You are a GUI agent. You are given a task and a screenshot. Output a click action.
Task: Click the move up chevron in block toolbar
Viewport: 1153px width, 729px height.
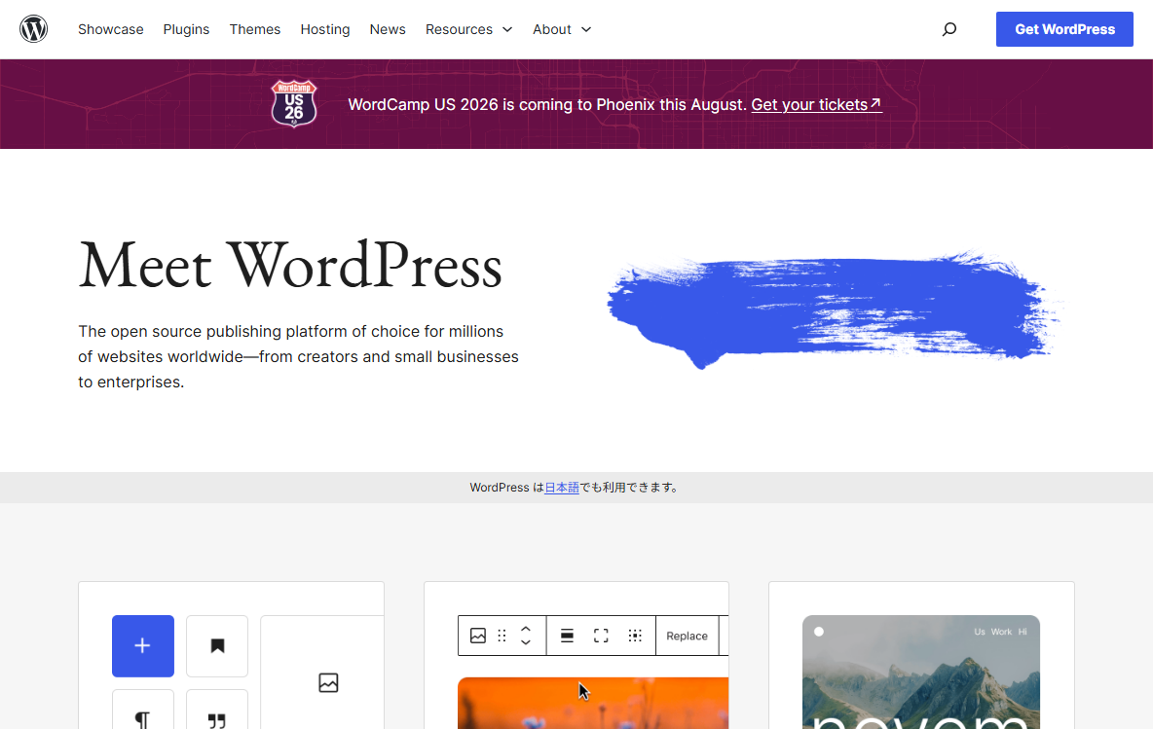click(526, 629)
